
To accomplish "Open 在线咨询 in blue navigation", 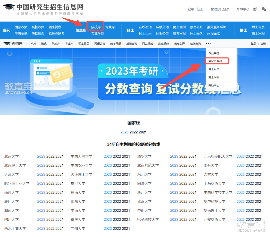I will tap(145, 27).
